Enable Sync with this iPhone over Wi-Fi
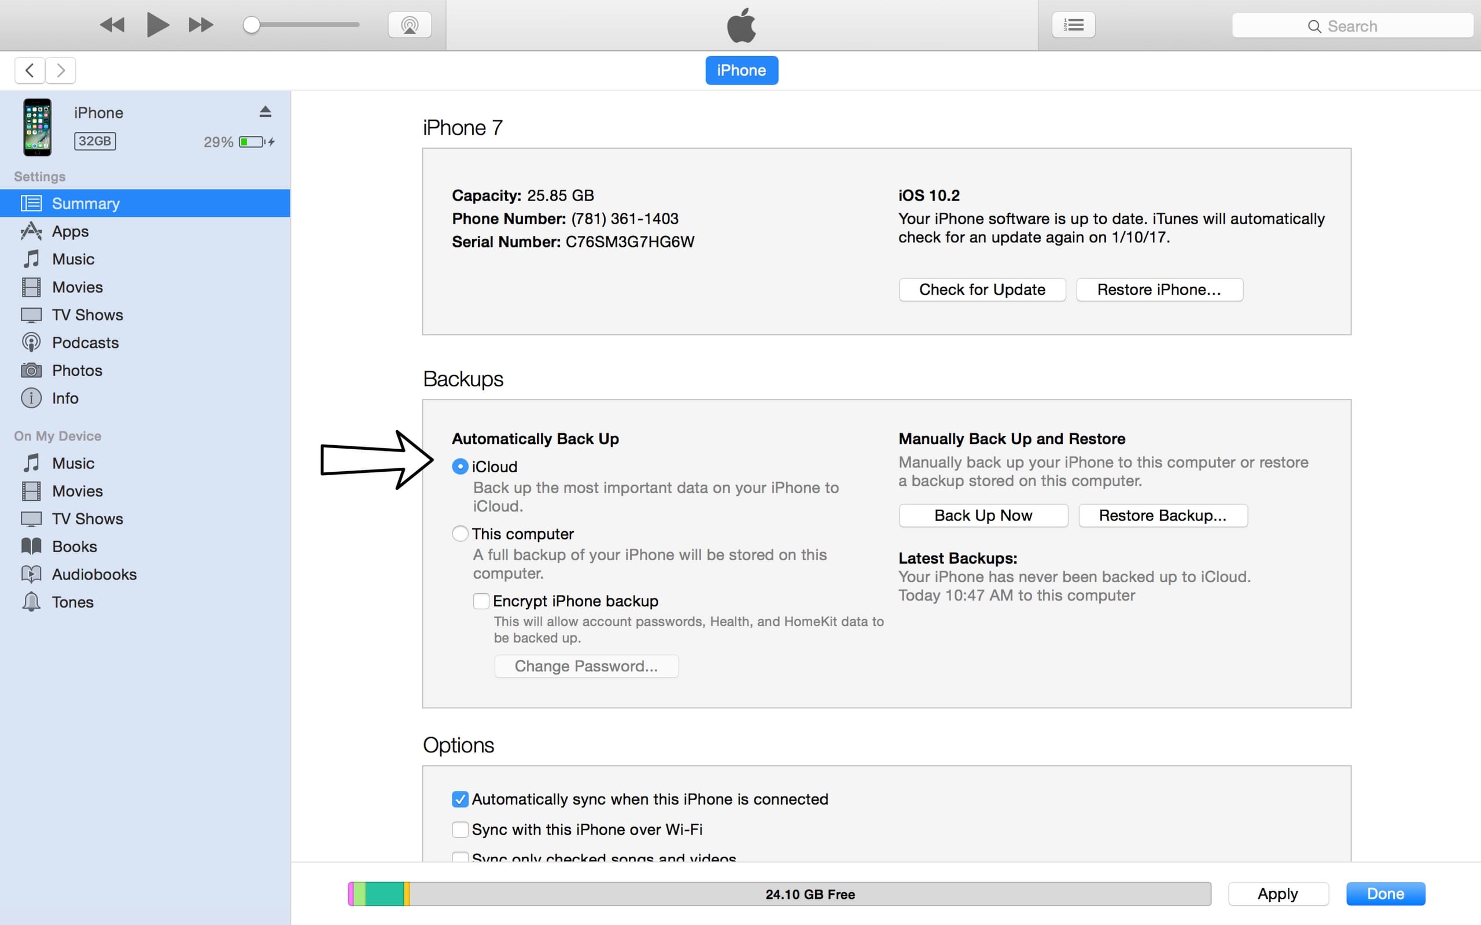Image resolution: width=1481 pixels, height=925 pixels. coord(460,830)
